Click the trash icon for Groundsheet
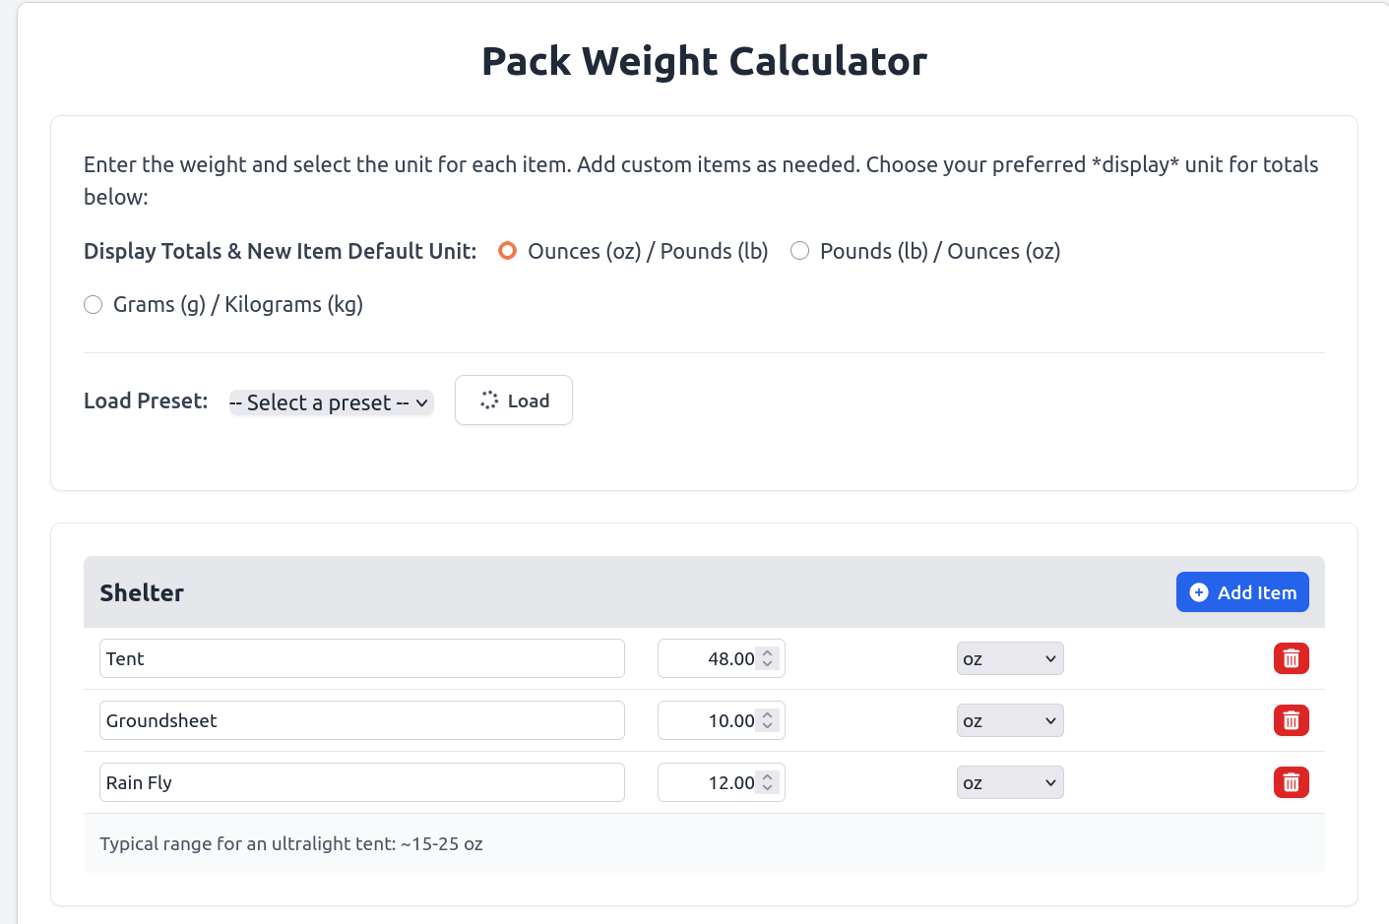Screen dimensions: 1389x924 tap(1291, 720)
